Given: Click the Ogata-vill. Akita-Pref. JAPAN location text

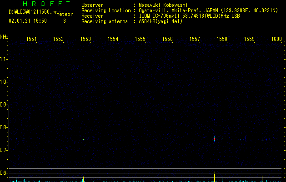Looking at the screenshot, I should pyautogui.click(x=208, y=10).
